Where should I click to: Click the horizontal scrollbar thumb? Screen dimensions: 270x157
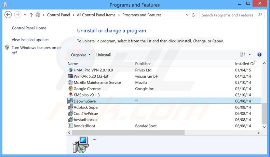click(128, 133)
